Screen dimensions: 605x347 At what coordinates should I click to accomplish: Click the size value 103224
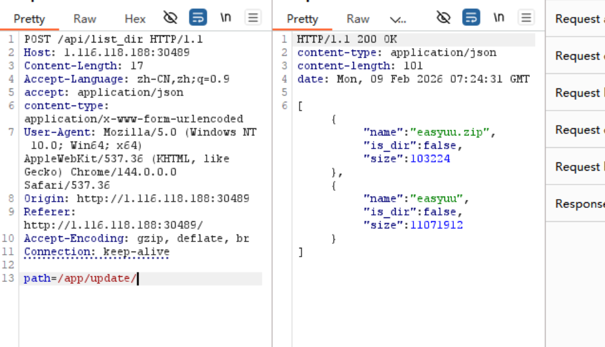(x=431, y=159)
